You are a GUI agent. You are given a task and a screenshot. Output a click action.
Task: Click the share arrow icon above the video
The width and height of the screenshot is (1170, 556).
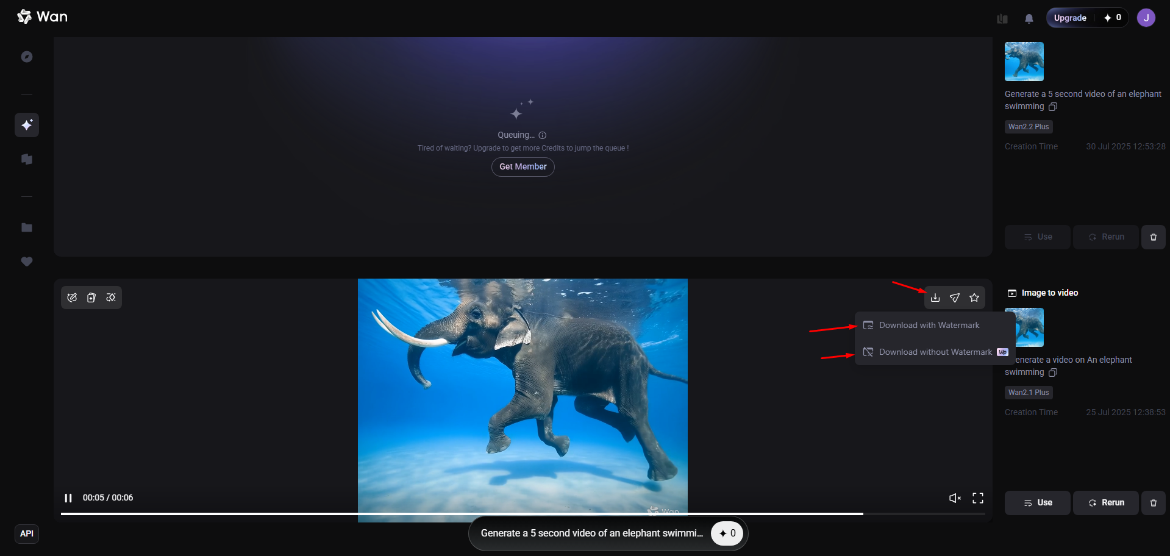tap(954, 298)
